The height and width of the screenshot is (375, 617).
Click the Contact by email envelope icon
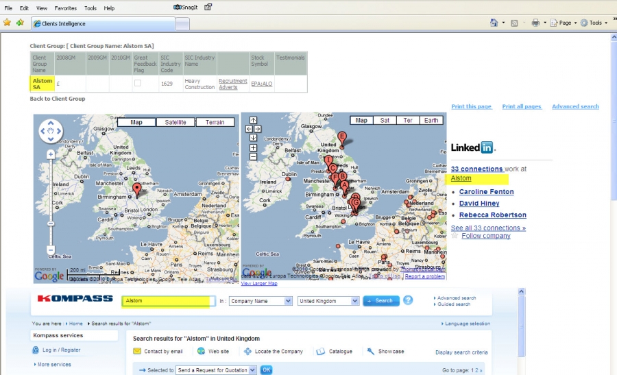137,351
